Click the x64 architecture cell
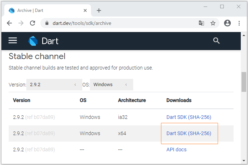This screenshot has height=165, width=248. pos(122,133)
